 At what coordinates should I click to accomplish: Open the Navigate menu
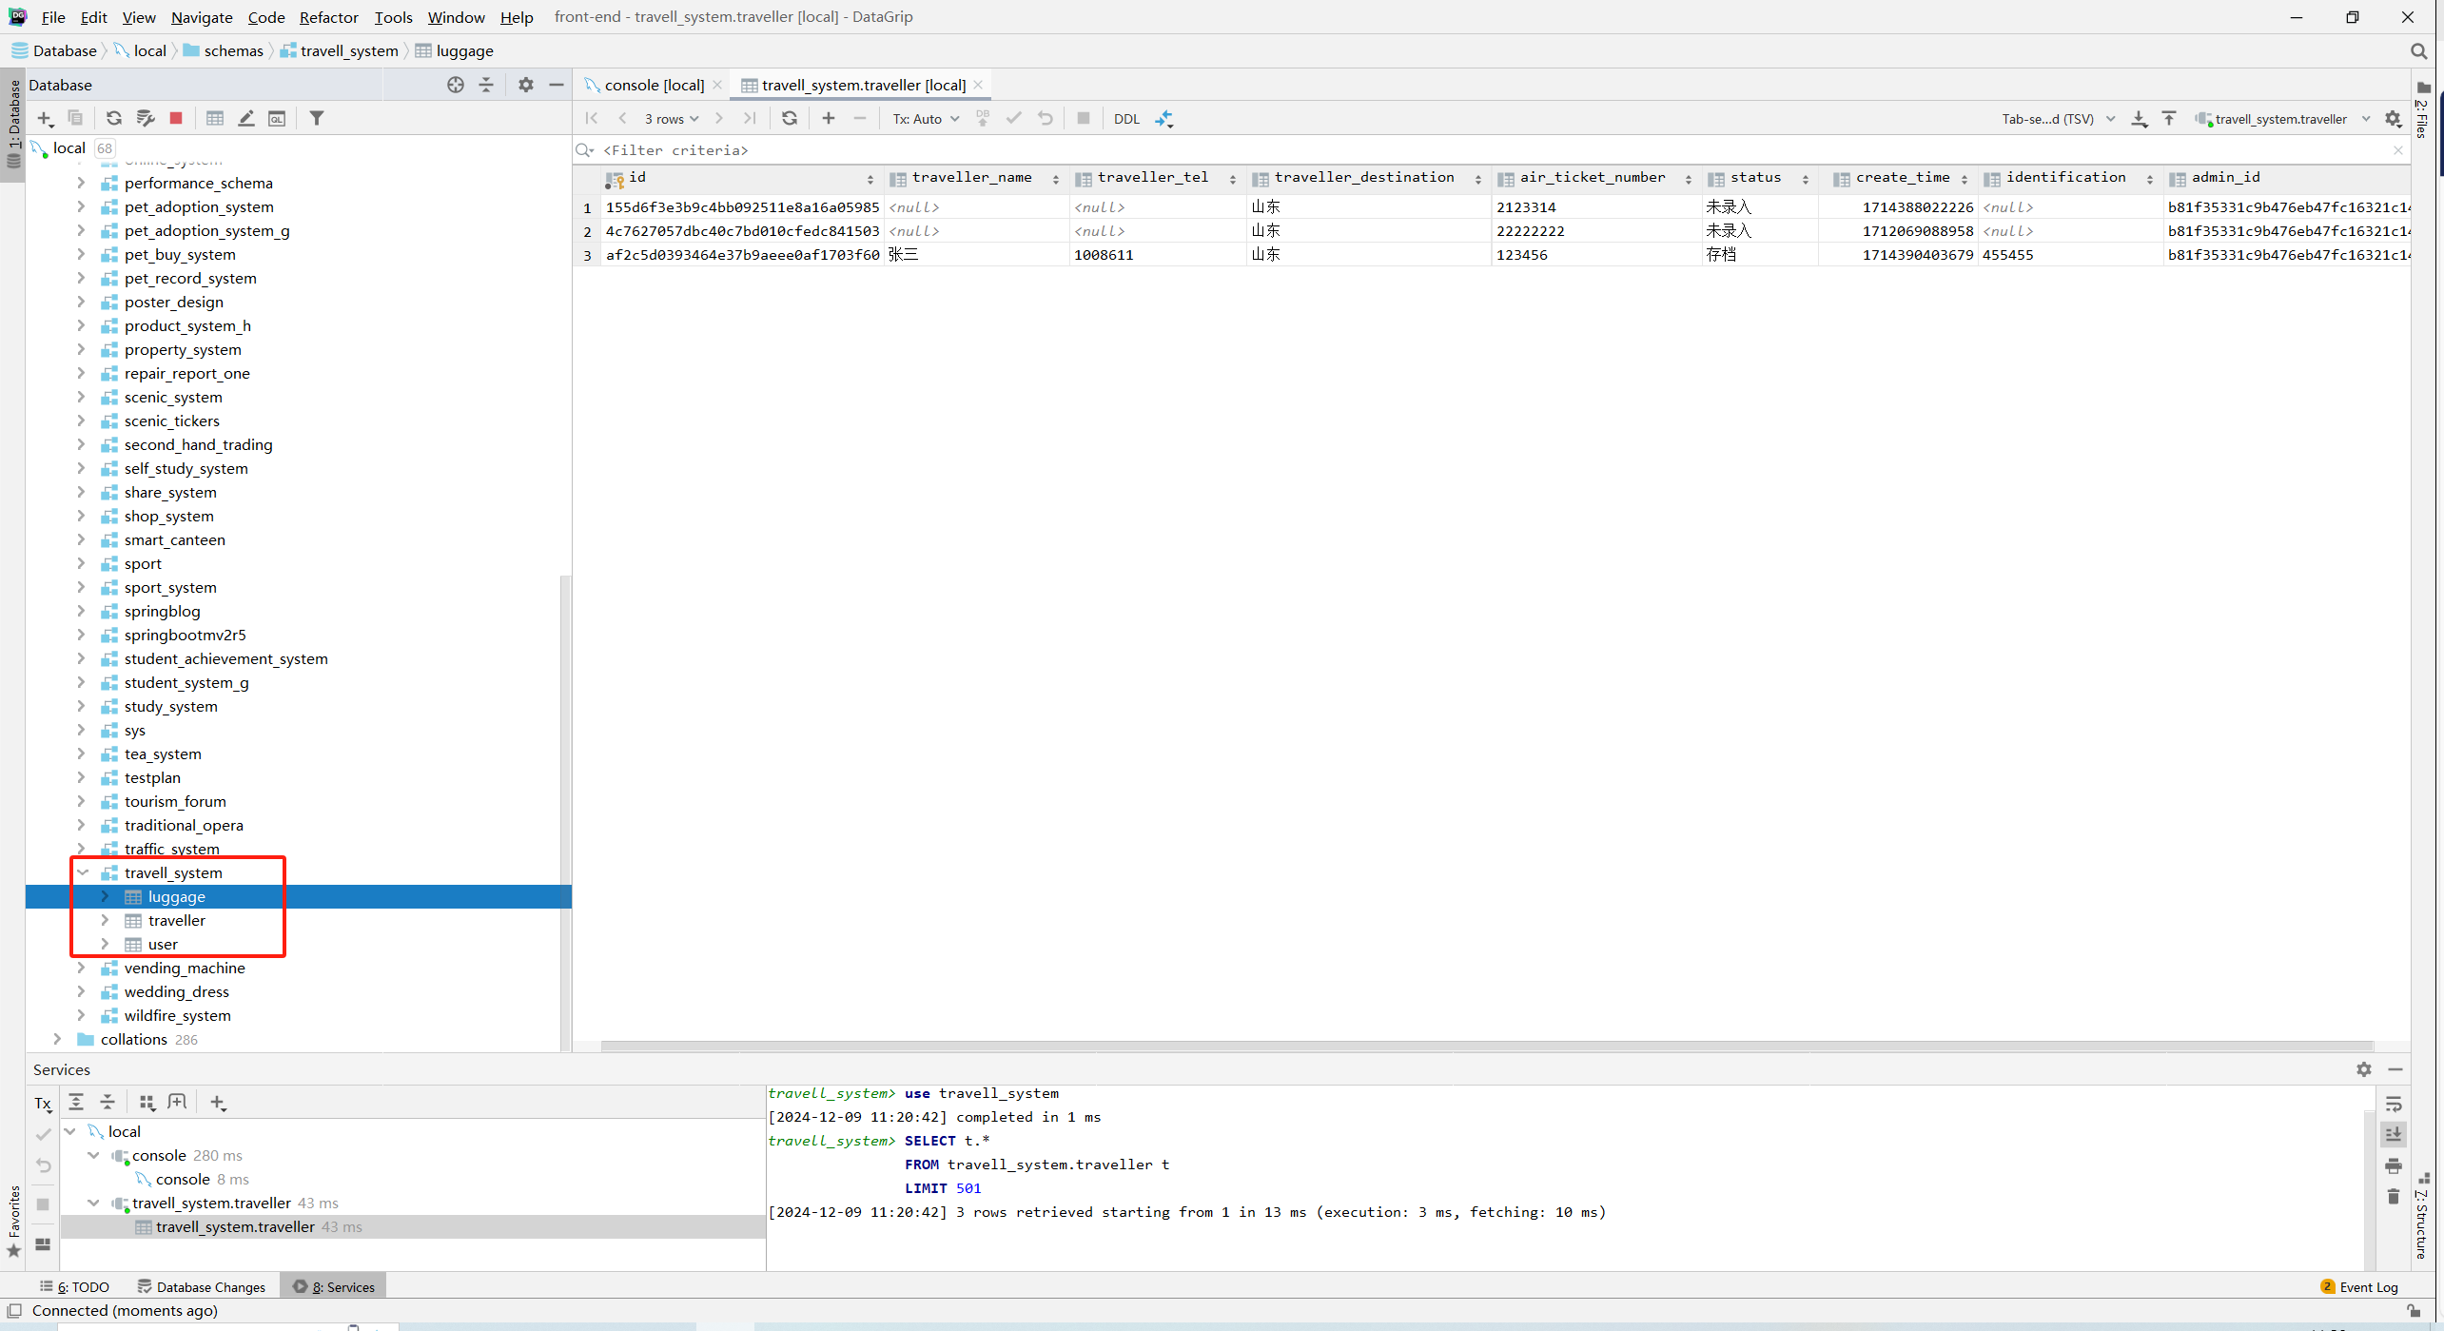(x=202, y=17)
